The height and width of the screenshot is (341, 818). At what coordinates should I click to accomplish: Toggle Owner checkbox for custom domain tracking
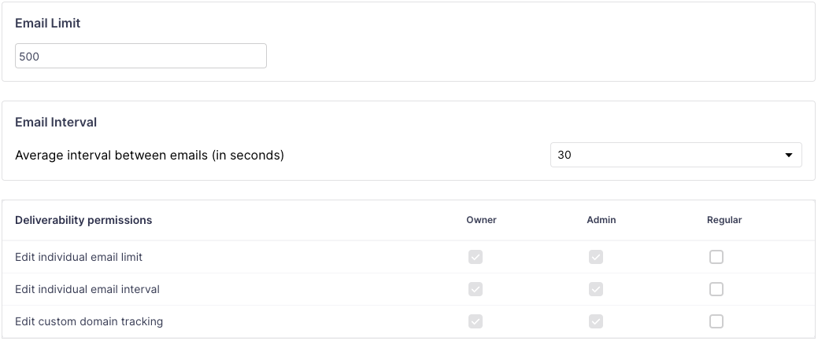(476, 321)
